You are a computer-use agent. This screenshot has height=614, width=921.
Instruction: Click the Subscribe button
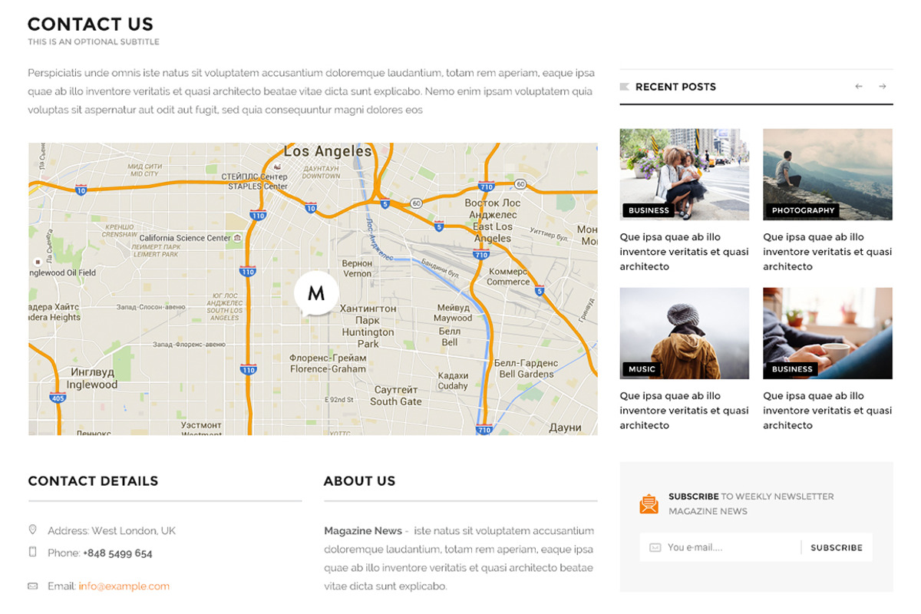point(837,547)
